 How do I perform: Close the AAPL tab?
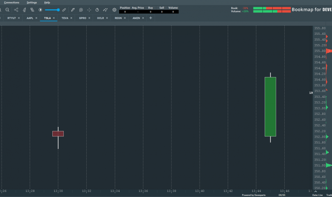tap(36, 18)
